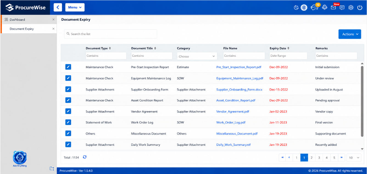367x174 pixels.
Task: Open the chat bubbles icon with the 12 badge
Action: click(315, 7)
